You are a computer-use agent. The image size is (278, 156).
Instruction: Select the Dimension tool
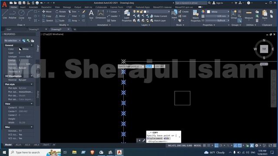(x=100, y=14)
